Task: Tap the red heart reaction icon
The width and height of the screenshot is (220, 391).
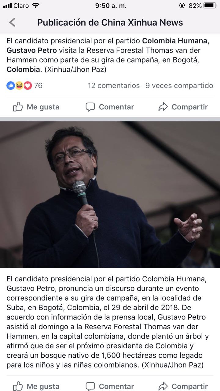Action: coord(28,86)
